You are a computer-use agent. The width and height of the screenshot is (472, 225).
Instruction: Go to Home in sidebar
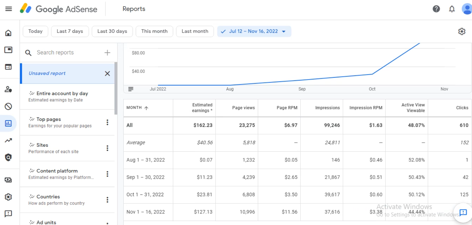8,33
